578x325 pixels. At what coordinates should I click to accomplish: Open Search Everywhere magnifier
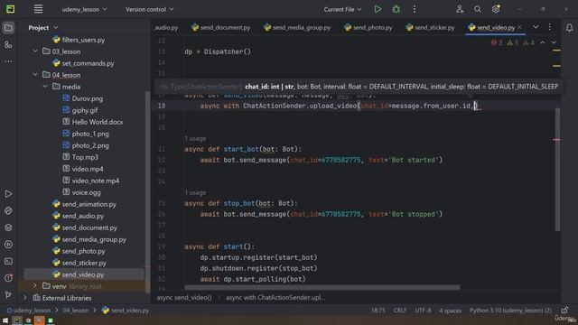pos(478,9)
